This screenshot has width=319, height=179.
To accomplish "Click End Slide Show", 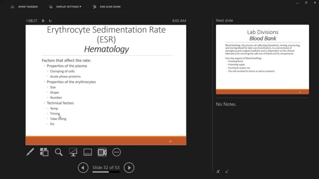I will (106, 7).
